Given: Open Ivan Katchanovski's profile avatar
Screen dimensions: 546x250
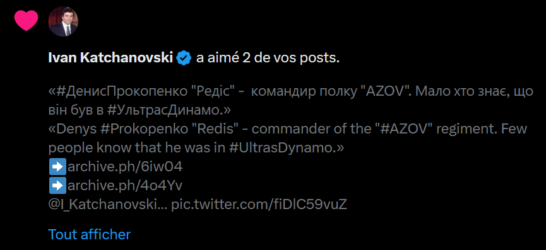Looking at the screenshot, I should (63, 21).
